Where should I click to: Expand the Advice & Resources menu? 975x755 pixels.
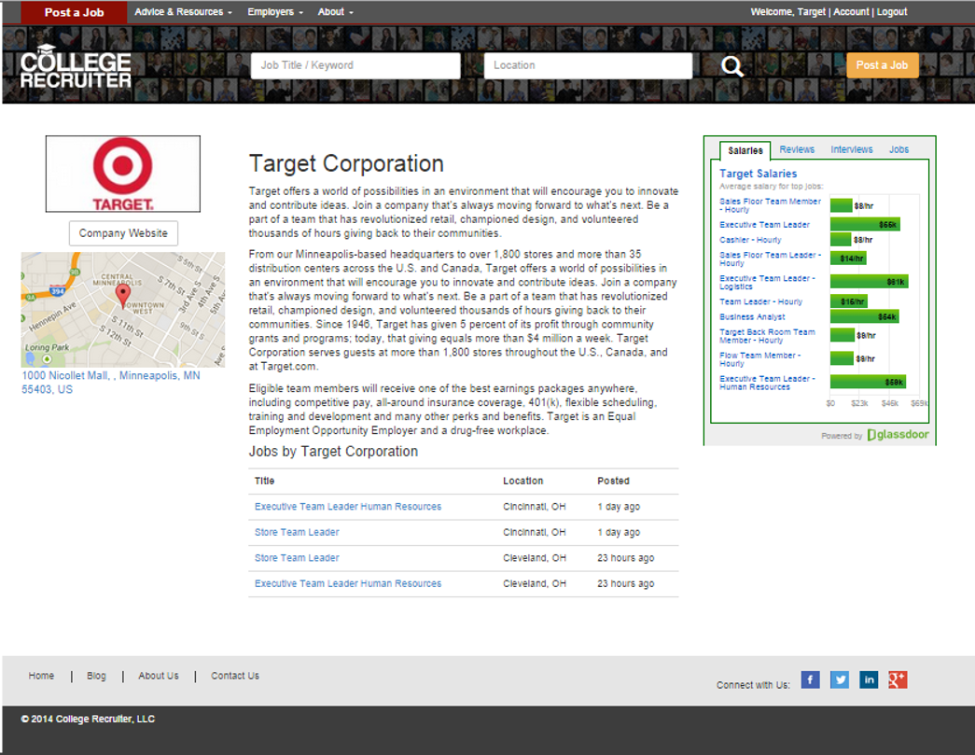coord(183,12)
